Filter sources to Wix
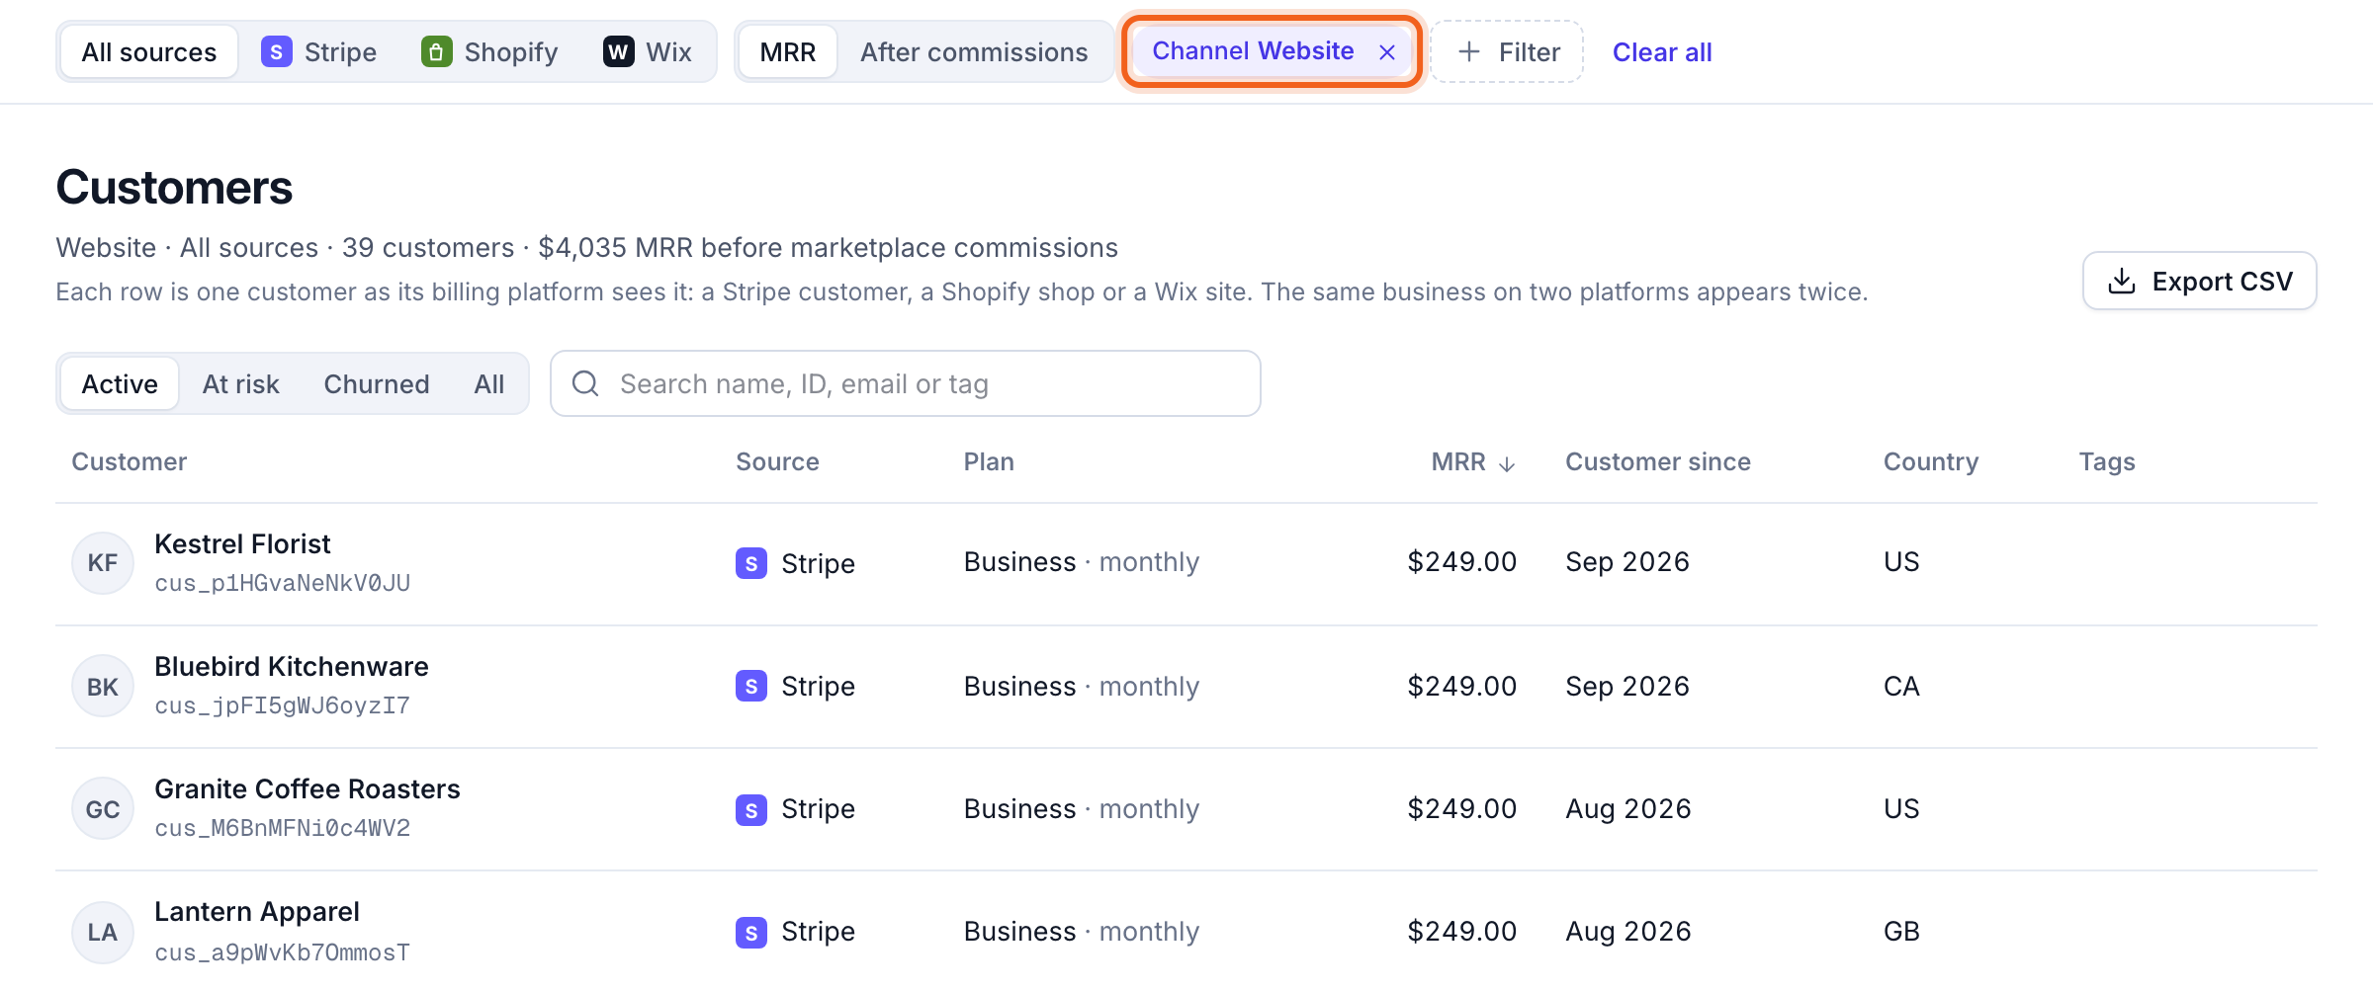The height and width of the screenshot is (992, 2373). coord(648,51)
